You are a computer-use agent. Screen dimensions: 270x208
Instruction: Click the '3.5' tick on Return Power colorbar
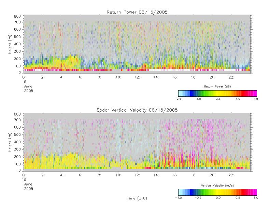(218, 99)
